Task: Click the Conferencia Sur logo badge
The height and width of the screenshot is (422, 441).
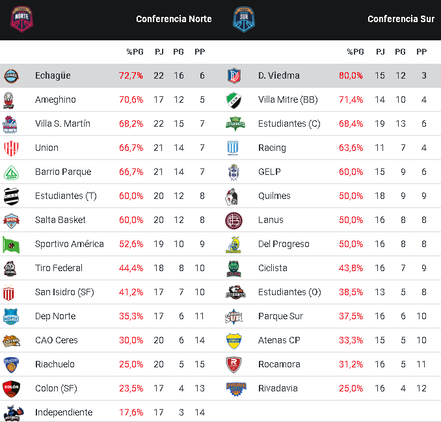Action: coord(243,19)
